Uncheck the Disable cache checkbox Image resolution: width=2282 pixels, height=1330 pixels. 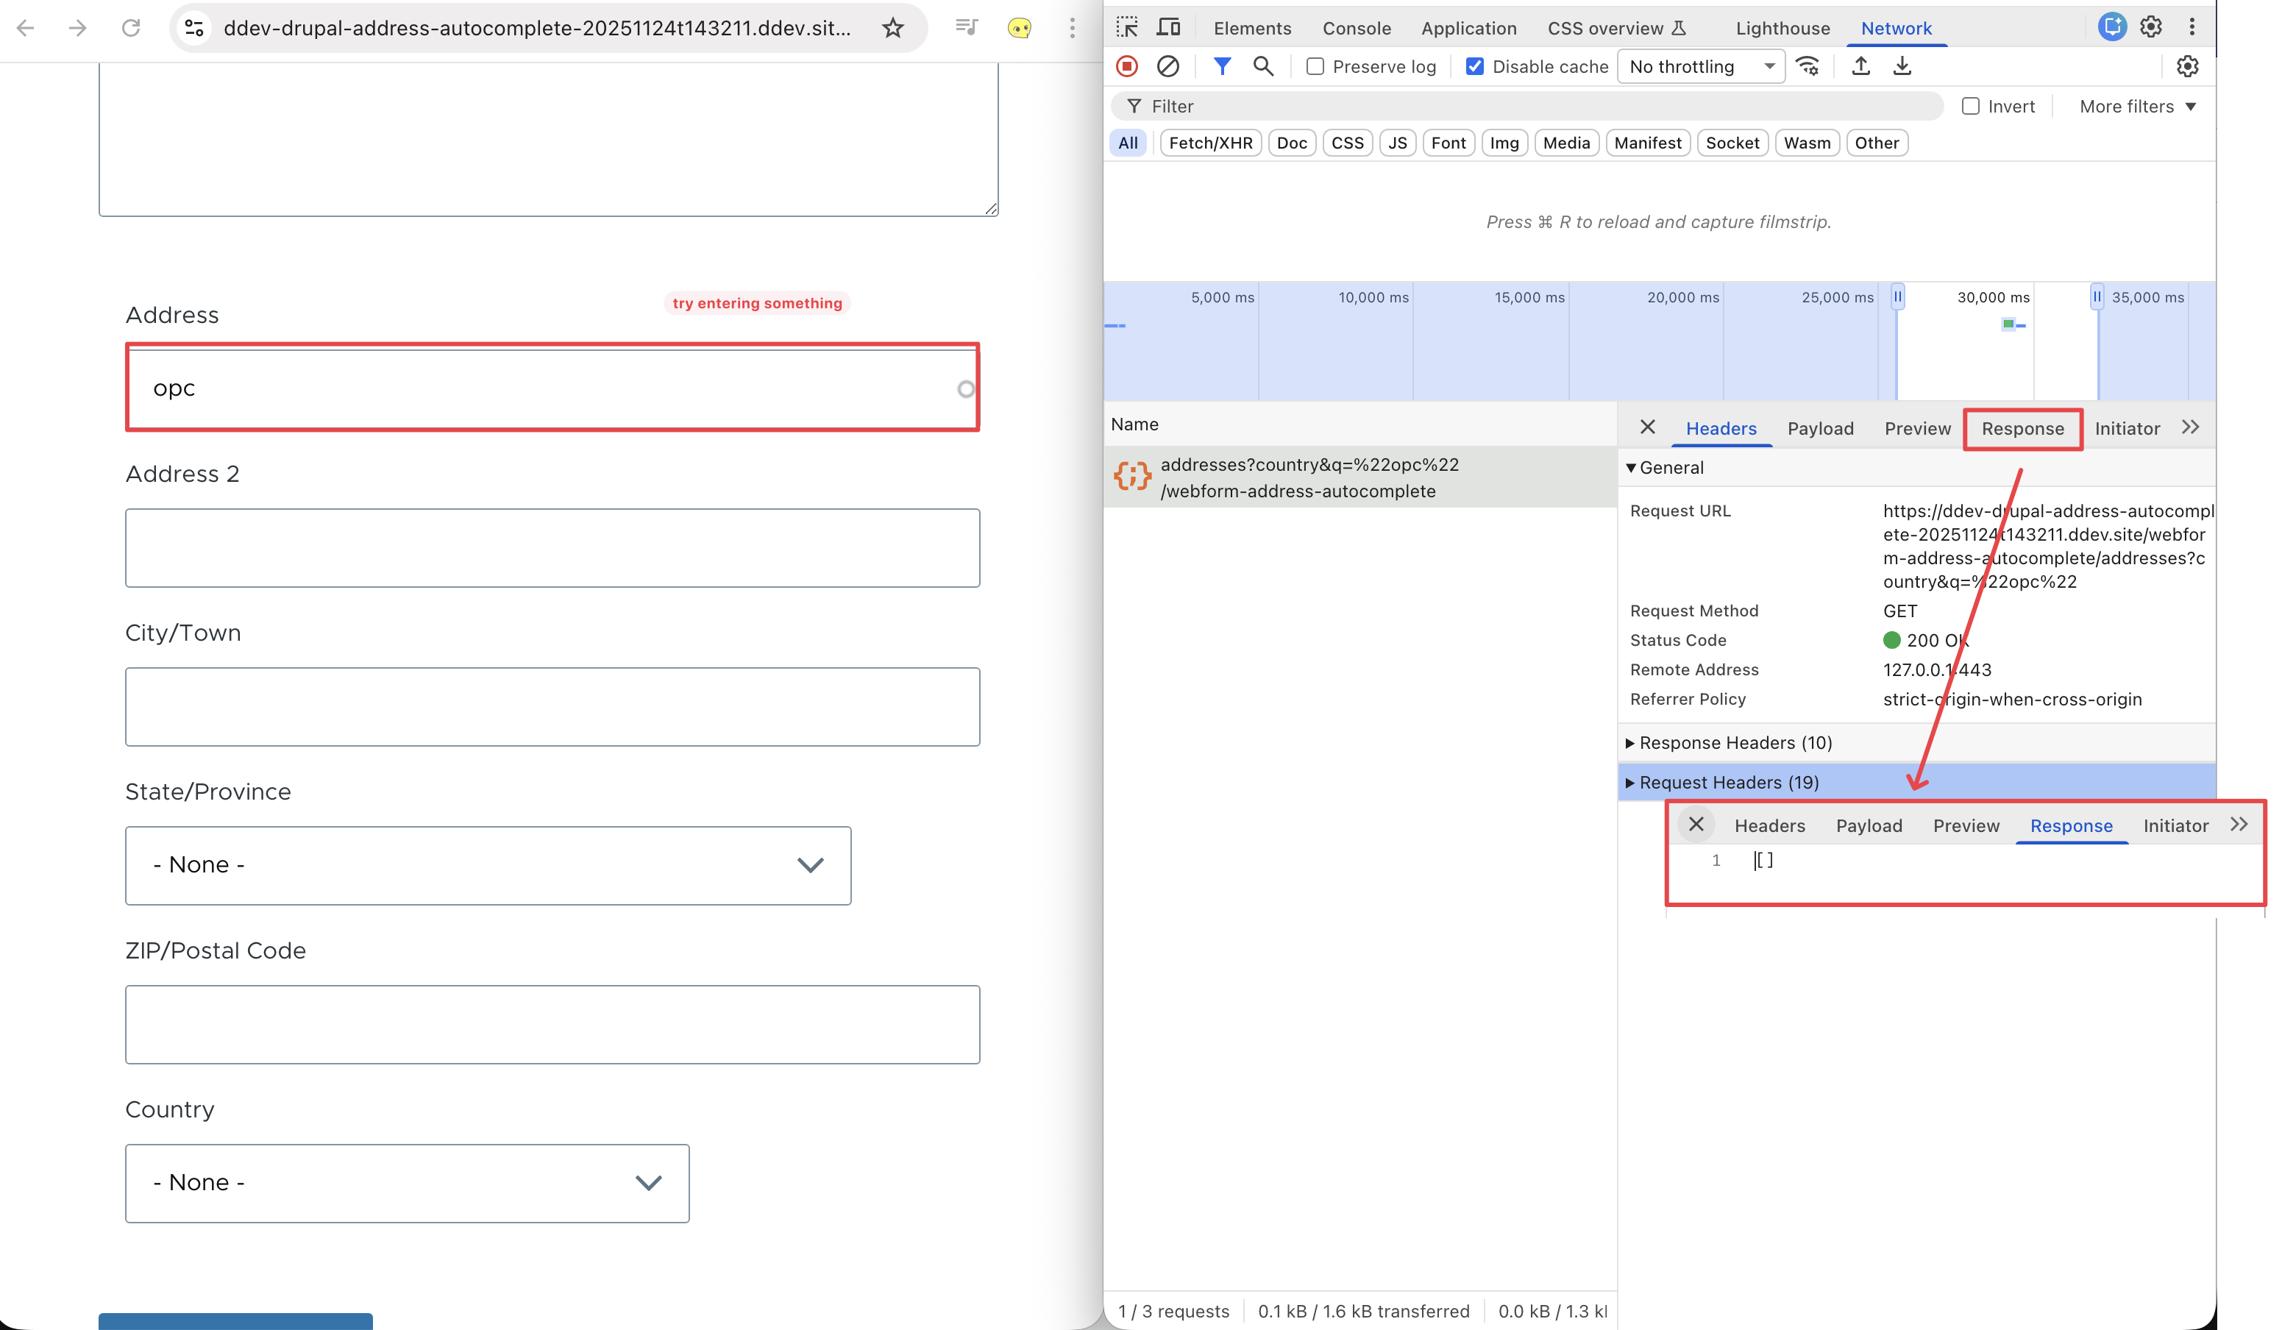[1474, 66]
